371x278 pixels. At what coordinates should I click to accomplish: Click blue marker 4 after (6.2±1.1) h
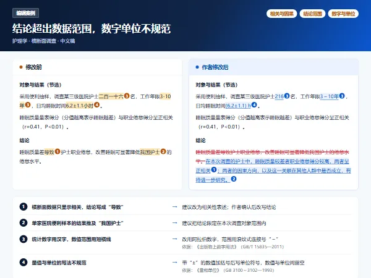[x=254, y=105]
